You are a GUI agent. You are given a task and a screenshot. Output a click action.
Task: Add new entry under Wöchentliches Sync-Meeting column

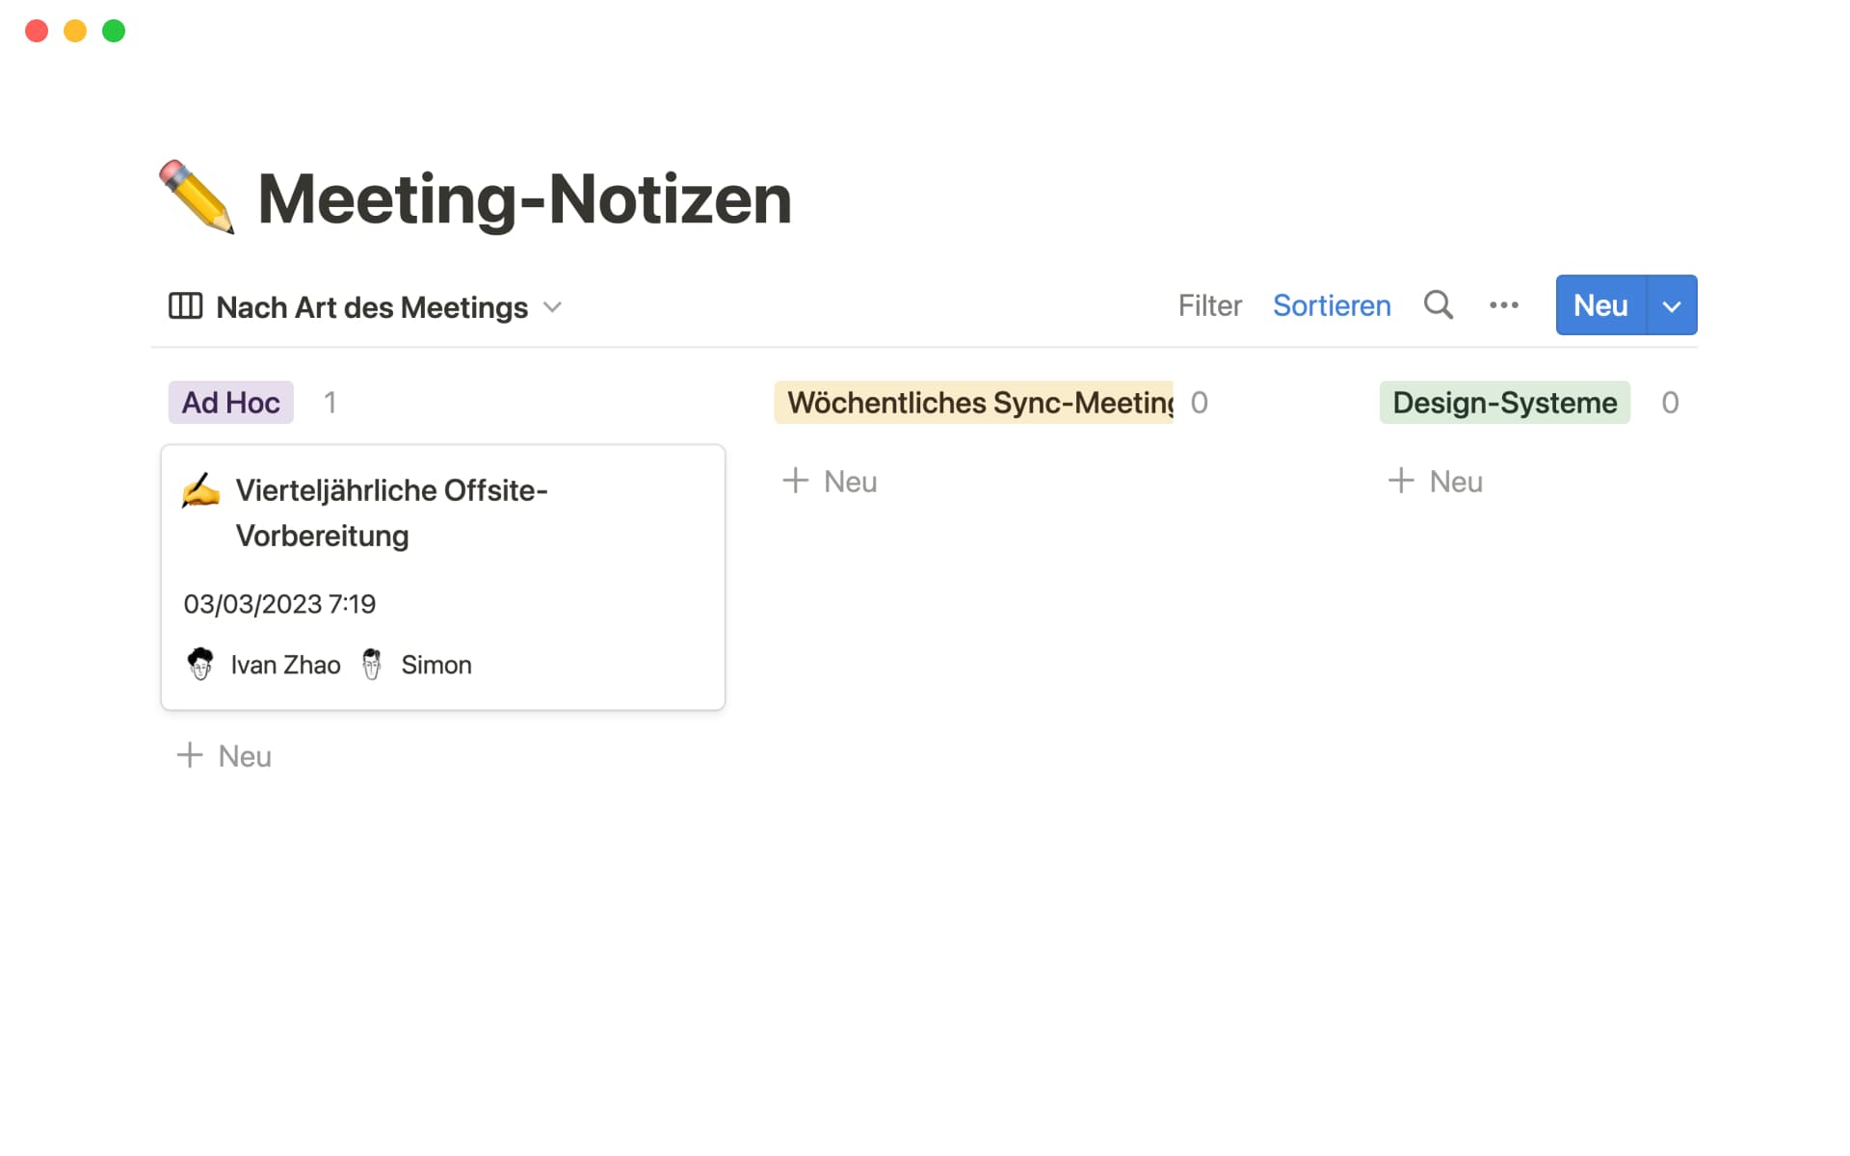point(829,481)
